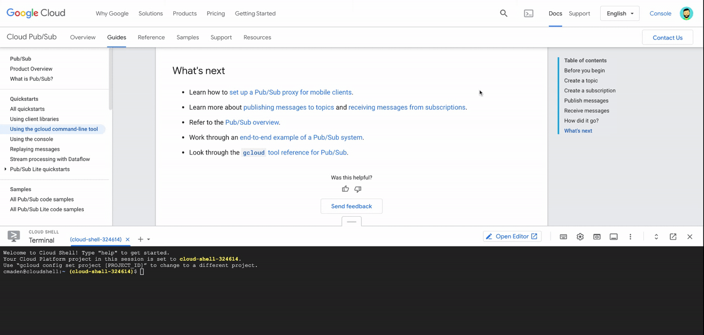
Task: Click the search magnifier icon
Action: [504, 13]
